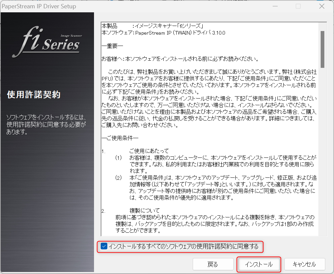Image resolution: width=334 pixels, height=274 pixels.
Task: Click the 使用許諾契約 heading
Action: point(34,95)
